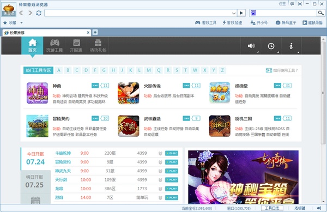Select the 明日开服 07.25 tab
This screenshot has height=212, width=327.
pos(35,182)
